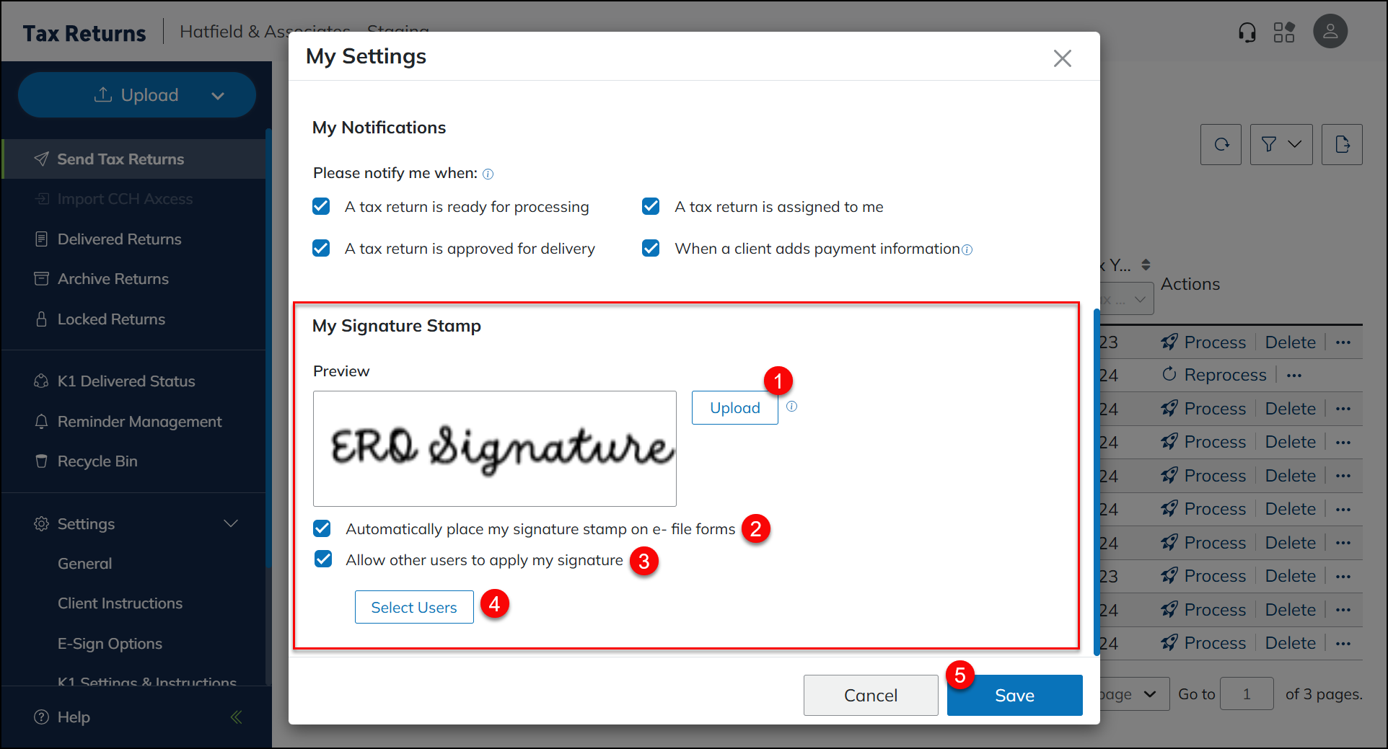Click the Go to page number field
Screen dimensions: 1388x749
tap(1246, 694)
